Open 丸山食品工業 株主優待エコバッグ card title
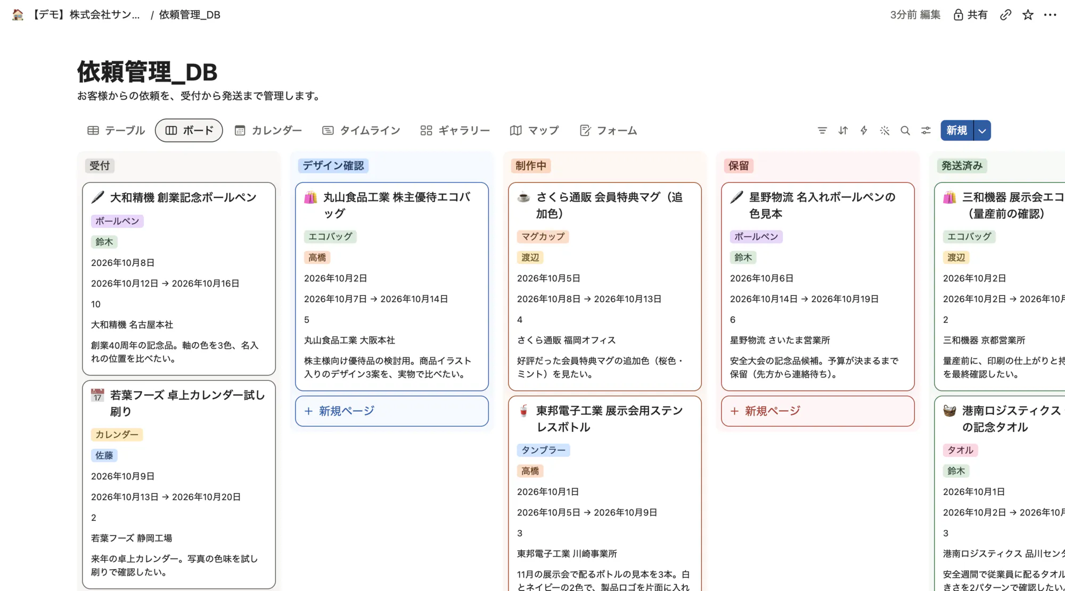The height and width of the screenshot is (591, 1065). point(397,205)
